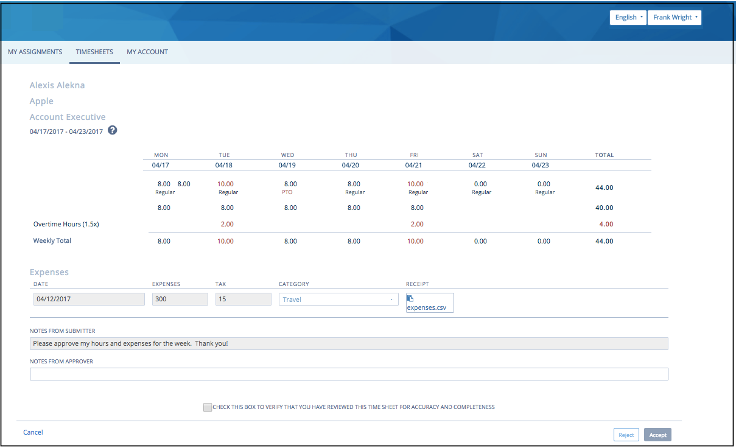Expand the Travel category dropdown
Screen dimensions: 736x448
point(338,299)
